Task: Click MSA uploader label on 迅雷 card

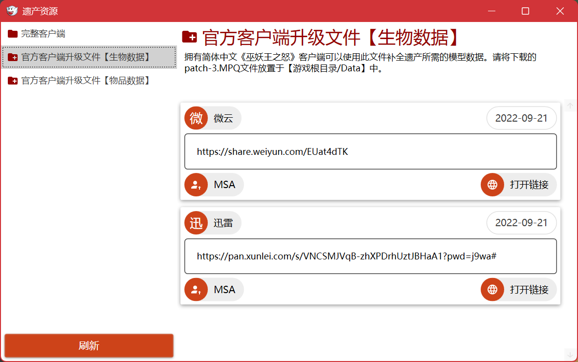Action: [224, 289]
